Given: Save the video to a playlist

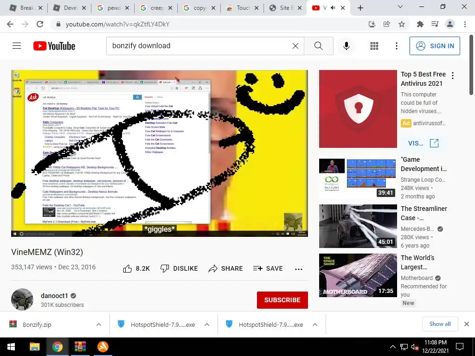Looking at the screenshot, I should pyautogui.click(x=268, y=268).
